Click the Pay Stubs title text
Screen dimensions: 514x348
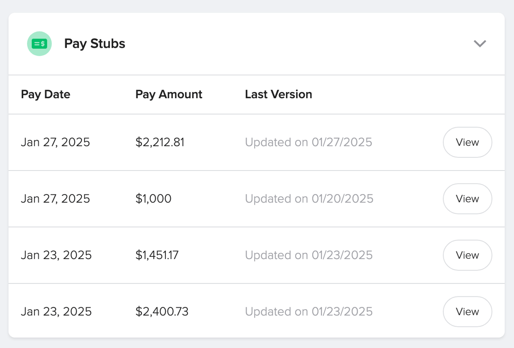pyautogui.click(x=95, y=43)
